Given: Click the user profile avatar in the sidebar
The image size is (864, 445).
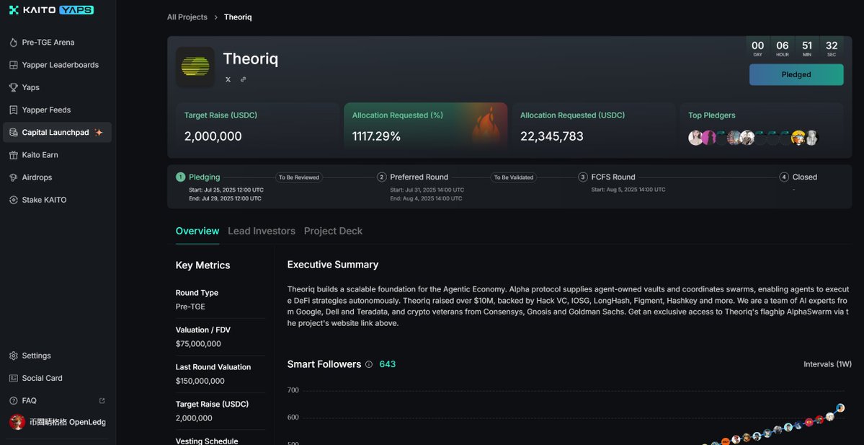Looking at the screenshot, I should point(17,422).
